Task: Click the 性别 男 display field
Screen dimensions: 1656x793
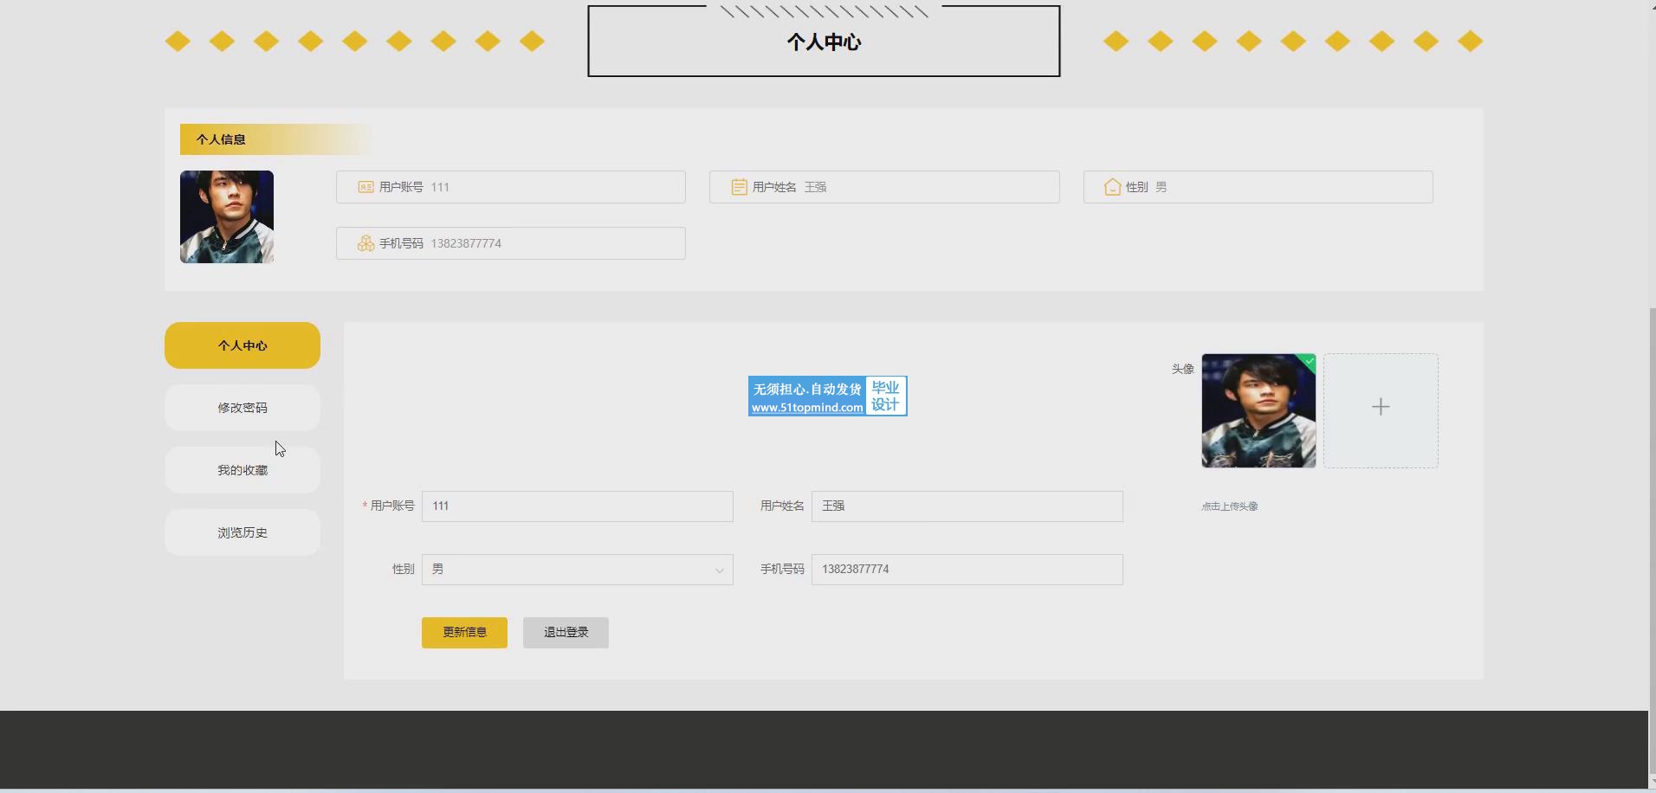Action: tap(1258, 187)
